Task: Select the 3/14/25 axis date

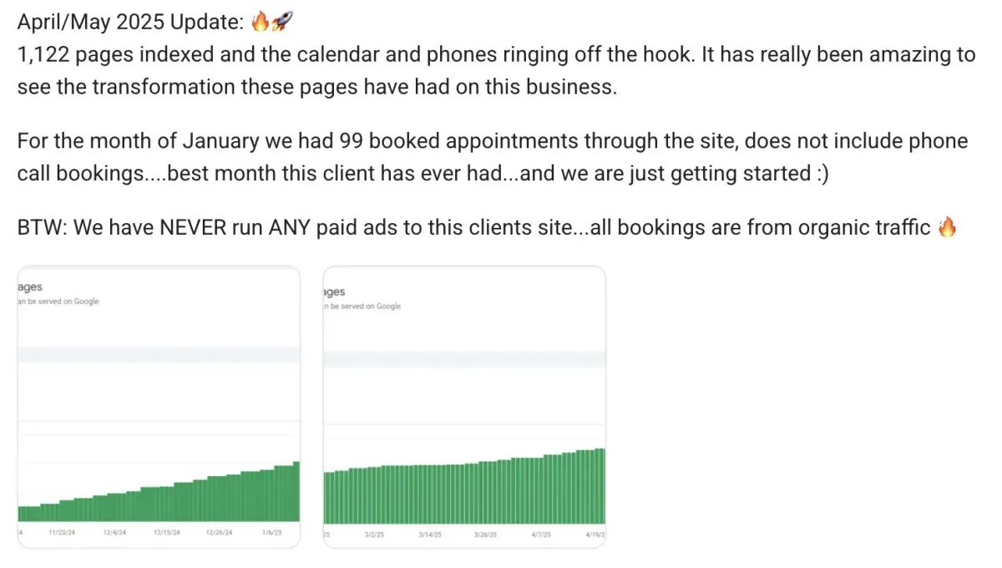Action: point(431,534)
